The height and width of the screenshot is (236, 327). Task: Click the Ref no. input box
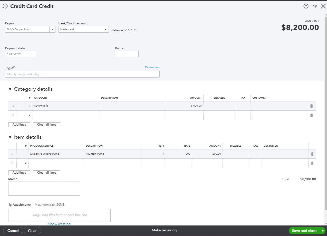tap(127, 54)
